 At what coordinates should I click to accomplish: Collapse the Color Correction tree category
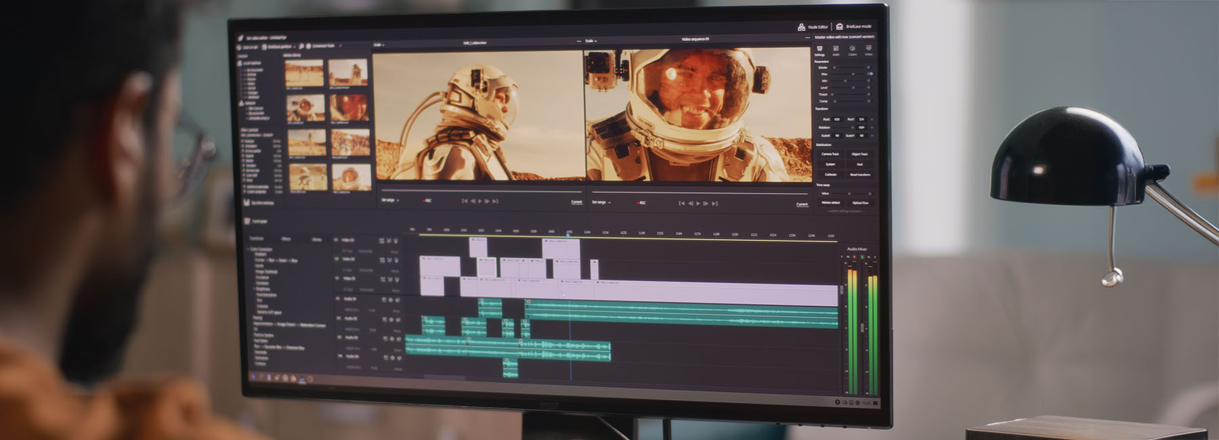pyautogui.click(x=248, y=249)
